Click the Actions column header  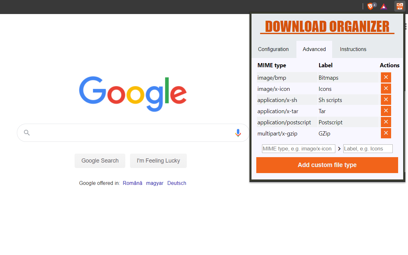(x=390, y=65)
